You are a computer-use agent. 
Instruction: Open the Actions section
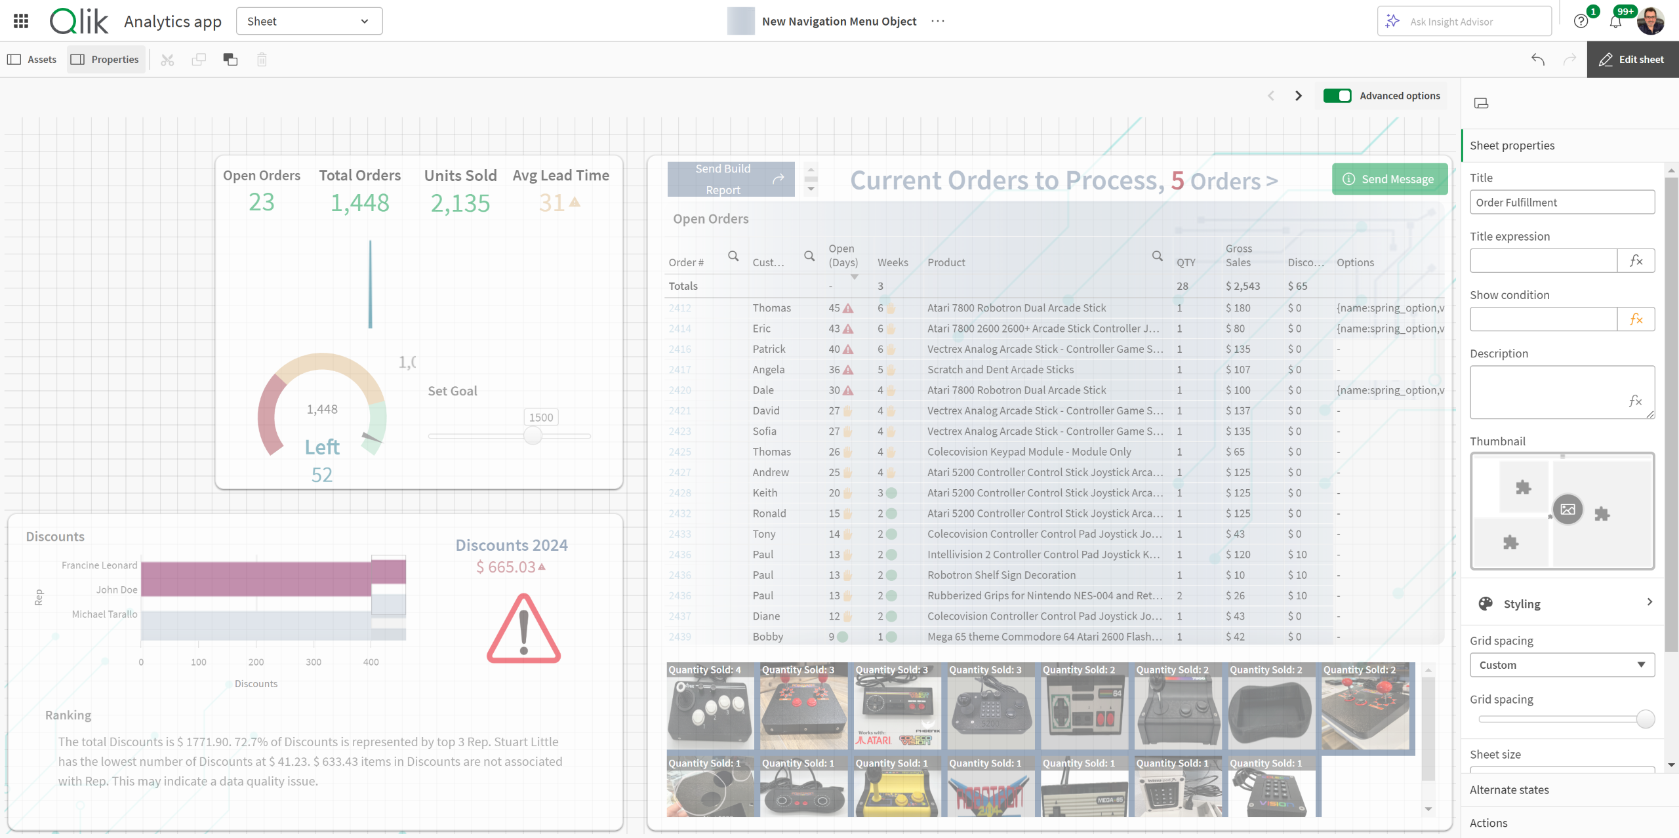pyautogui.click(x=1488, y=823)
